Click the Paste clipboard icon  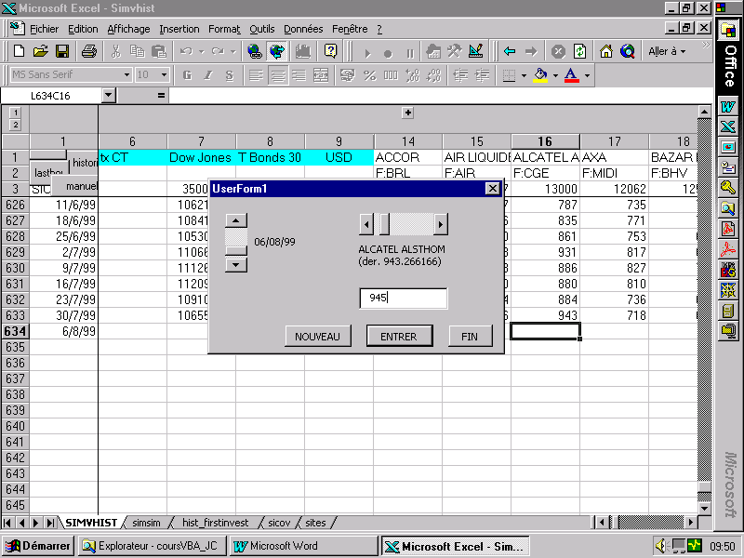point(159,51)
